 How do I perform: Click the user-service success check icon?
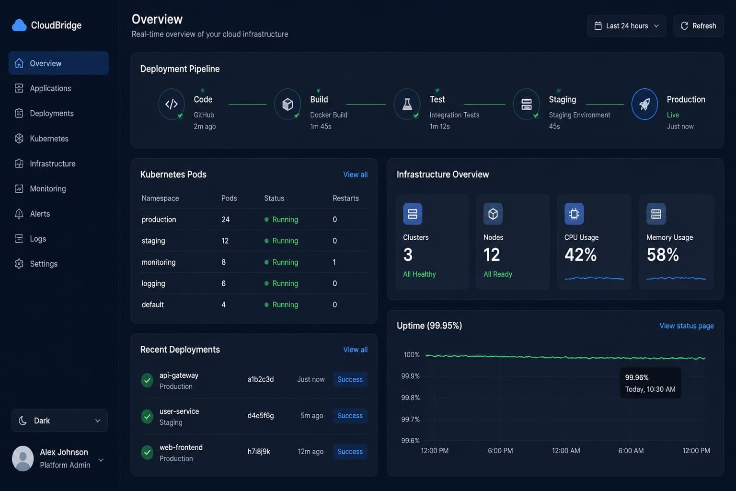click(x=147, y=416)
